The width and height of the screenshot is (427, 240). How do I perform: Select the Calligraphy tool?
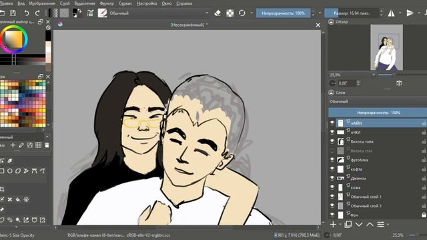pyautogui.click(x=10, y=161)
